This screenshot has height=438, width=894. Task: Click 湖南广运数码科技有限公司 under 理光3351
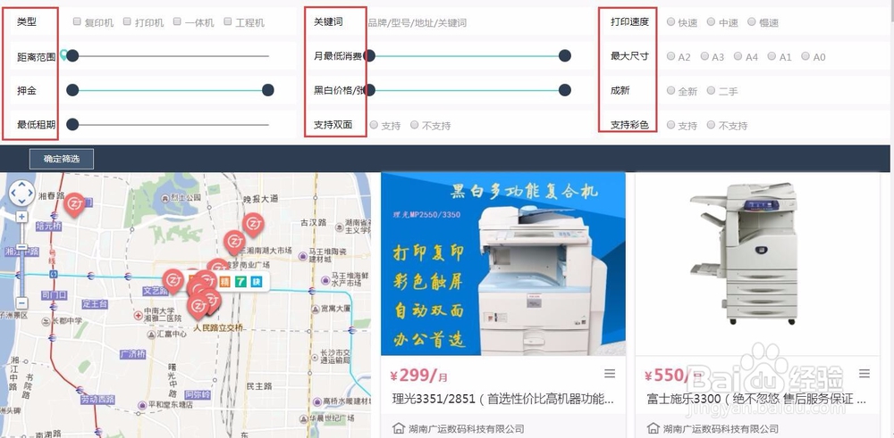click(467, 428)
